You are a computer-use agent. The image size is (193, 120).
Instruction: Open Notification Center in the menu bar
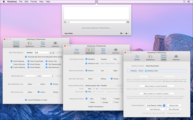[x=188, y=1]
